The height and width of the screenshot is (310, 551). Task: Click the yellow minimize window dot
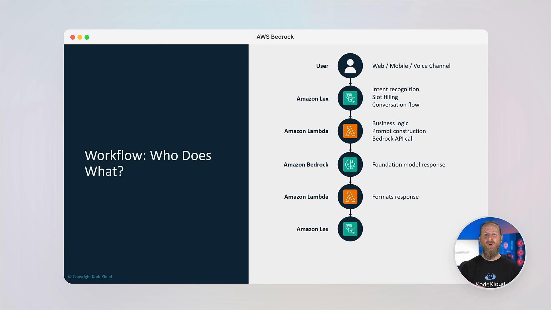click(80, 37)
